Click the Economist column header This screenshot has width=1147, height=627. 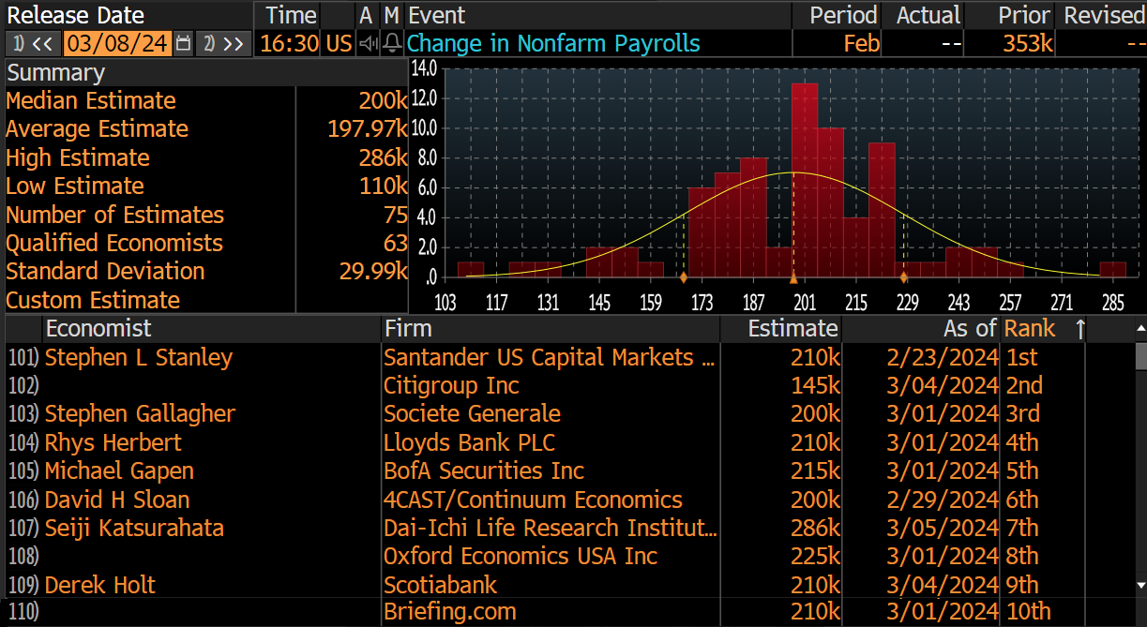98,329
